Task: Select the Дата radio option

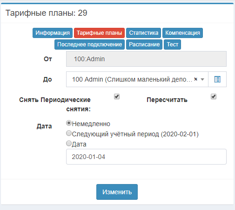Action: pos(69,143)
